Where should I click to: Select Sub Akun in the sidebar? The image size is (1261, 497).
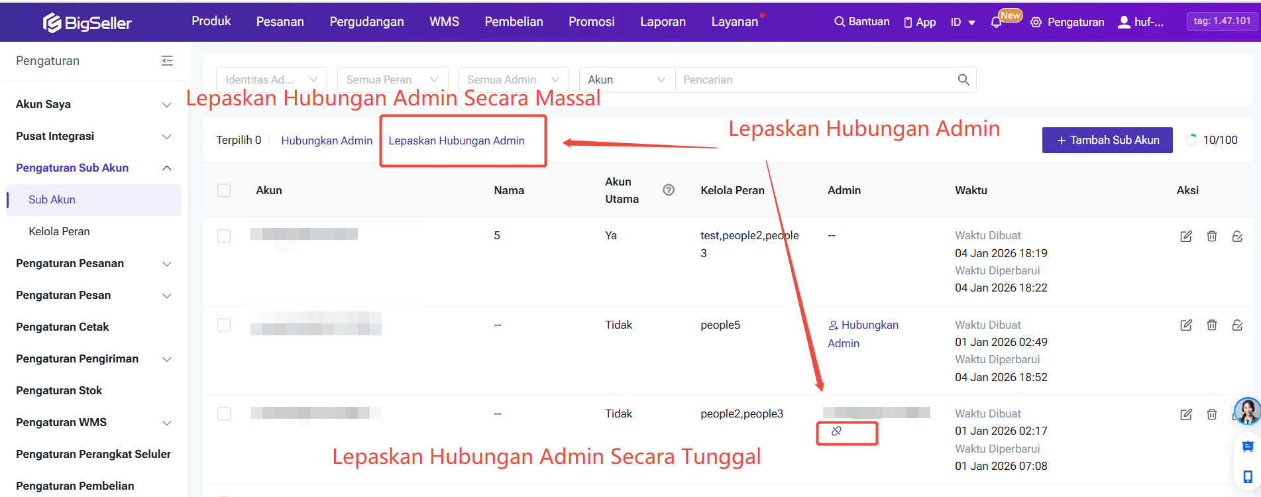pos(93,200)
